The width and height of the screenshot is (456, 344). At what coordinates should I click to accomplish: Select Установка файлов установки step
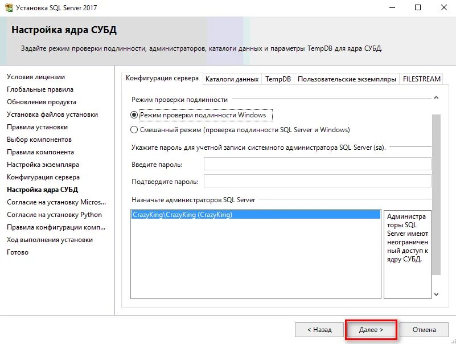coord(52,114)
